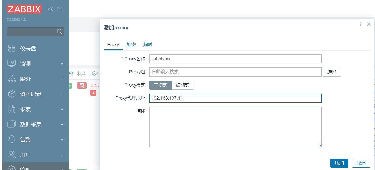
Task: Click the sidebar search magnifier icon
Action: [x=60, y=32]
